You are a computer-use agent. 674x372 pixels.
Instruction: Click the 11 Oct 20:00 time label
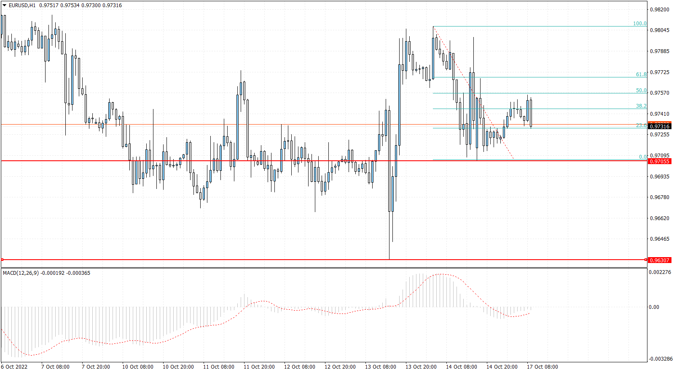pyautogui.click(x=259, y=367)
